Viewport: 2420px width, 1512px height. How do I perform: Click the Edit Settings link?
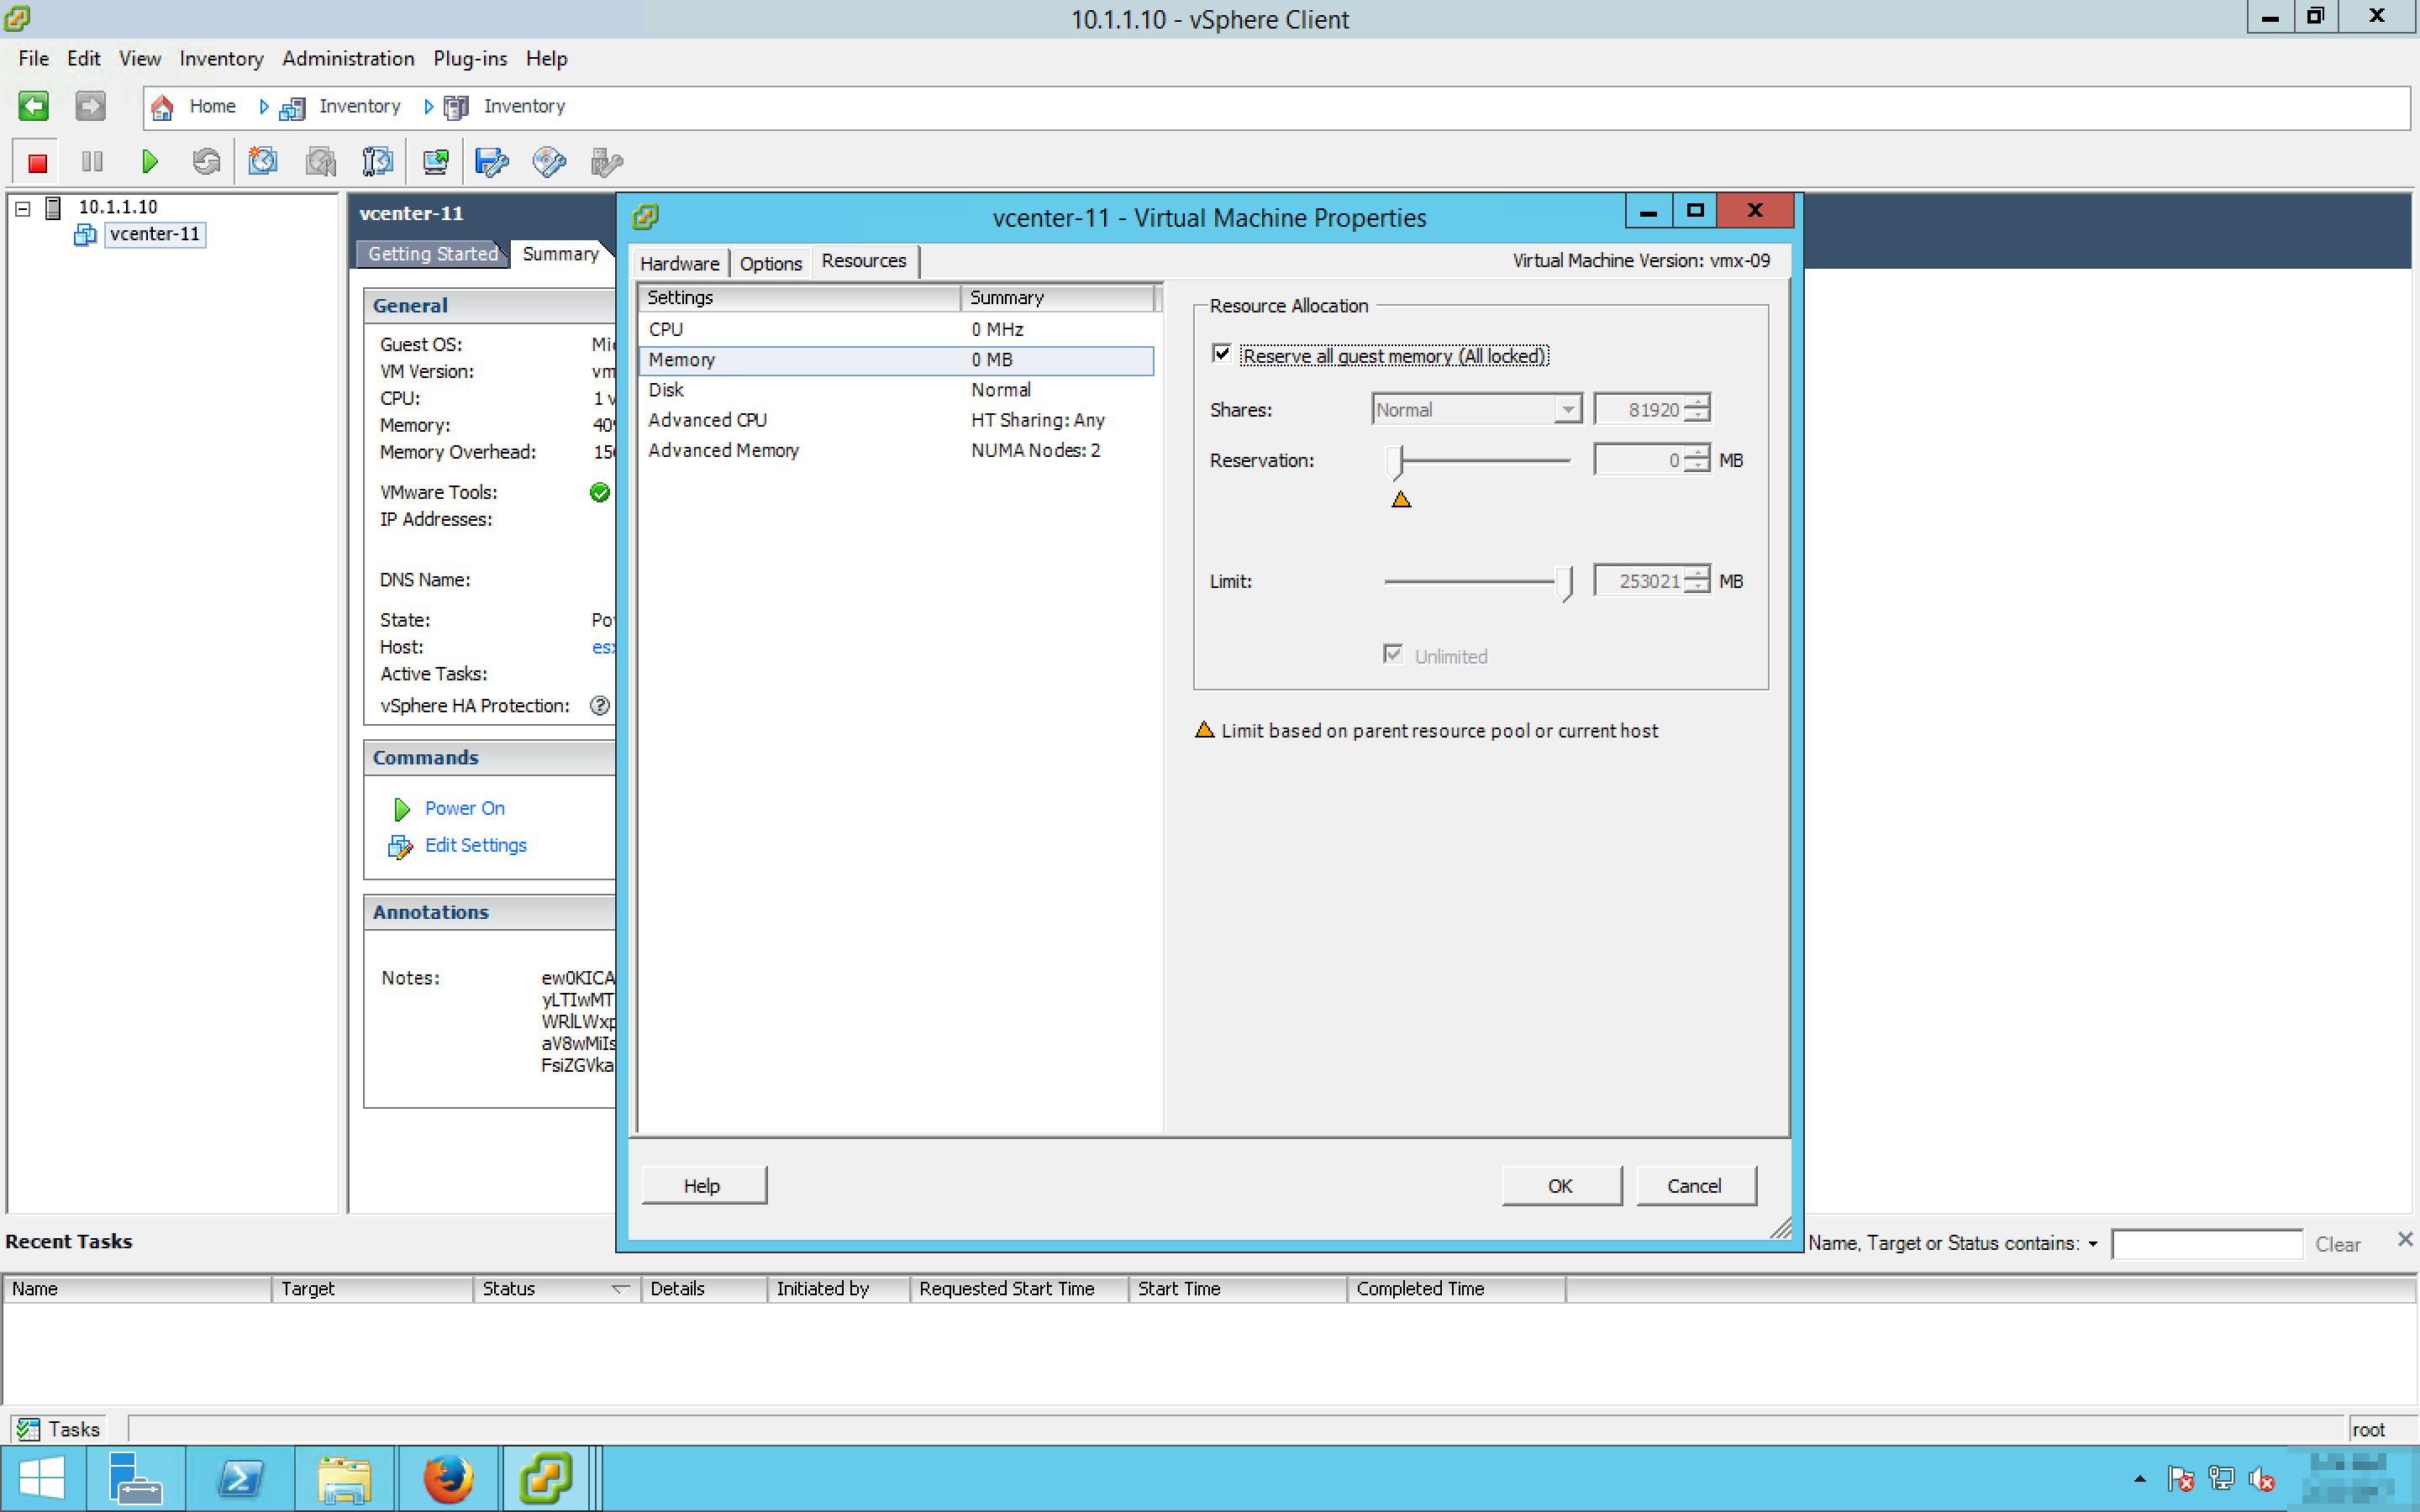tap(475, 846)
